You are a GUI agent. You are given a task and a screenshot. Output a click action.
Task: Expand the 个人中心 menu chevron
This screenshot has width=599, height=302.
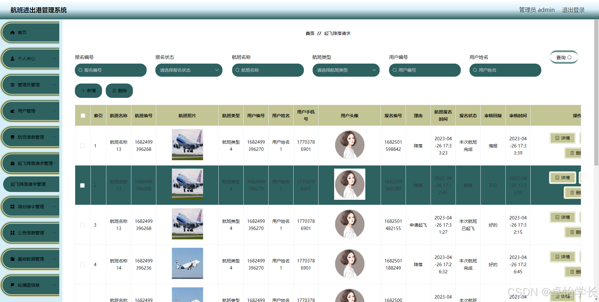54,59
